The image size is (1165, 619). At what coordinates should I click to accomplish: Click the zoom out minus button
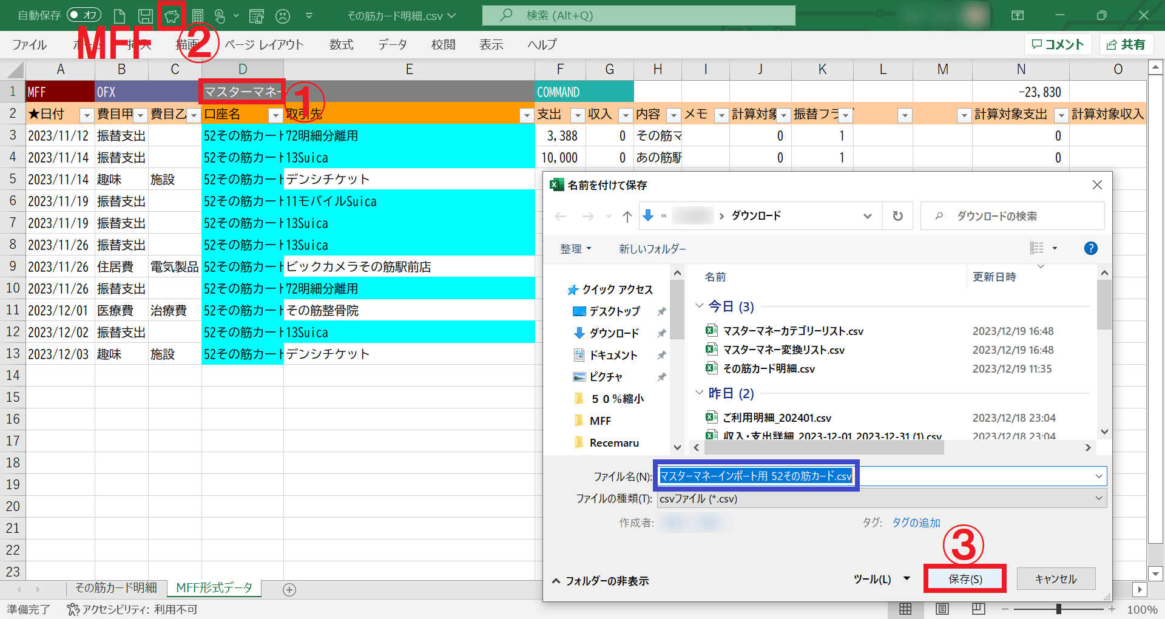1005,609
